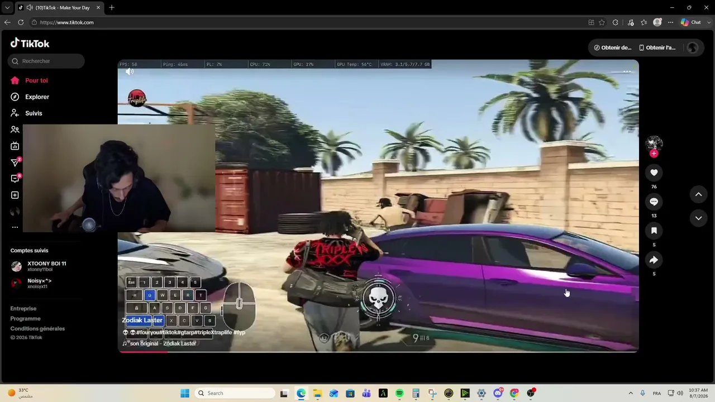Close the TikTok browser tab
The height and width of the screenshot is (402, 715).
click(x=98, y=8)
